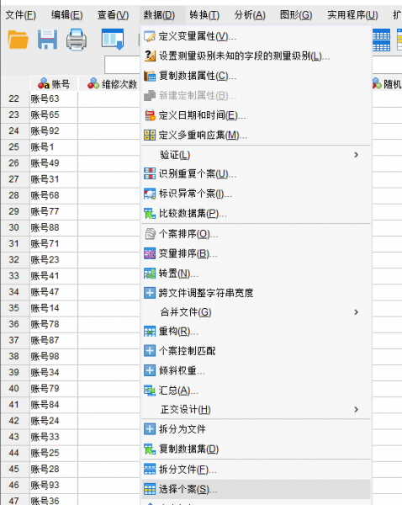This screenshot has width=402, height=505.
Task: Click the Open data folder icon
Action: click(18, 40)
